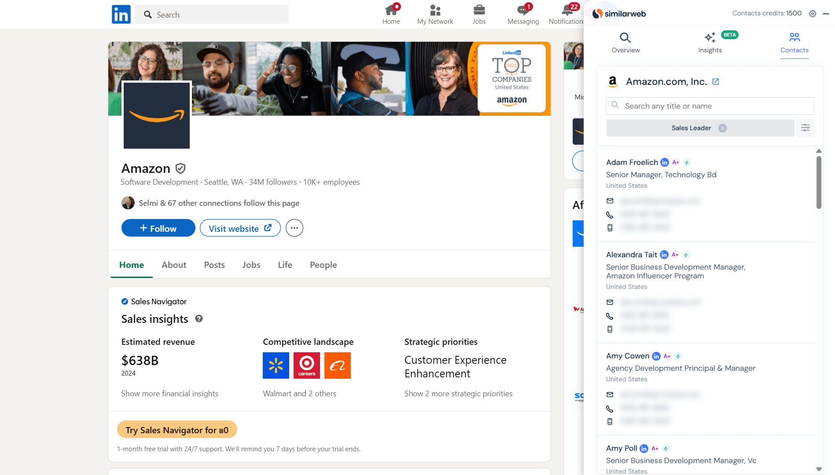This screenshot has width=835, height=475.
Task: Minimize the Similarweb panel
Action: tap(826, 14)
